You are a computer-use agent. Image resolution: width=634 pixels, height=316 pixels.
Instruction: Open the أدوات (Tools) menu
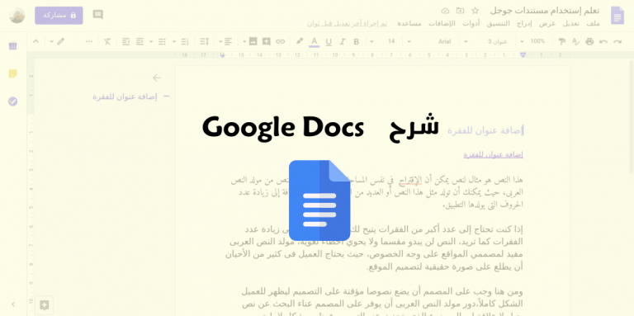[471, 23]
